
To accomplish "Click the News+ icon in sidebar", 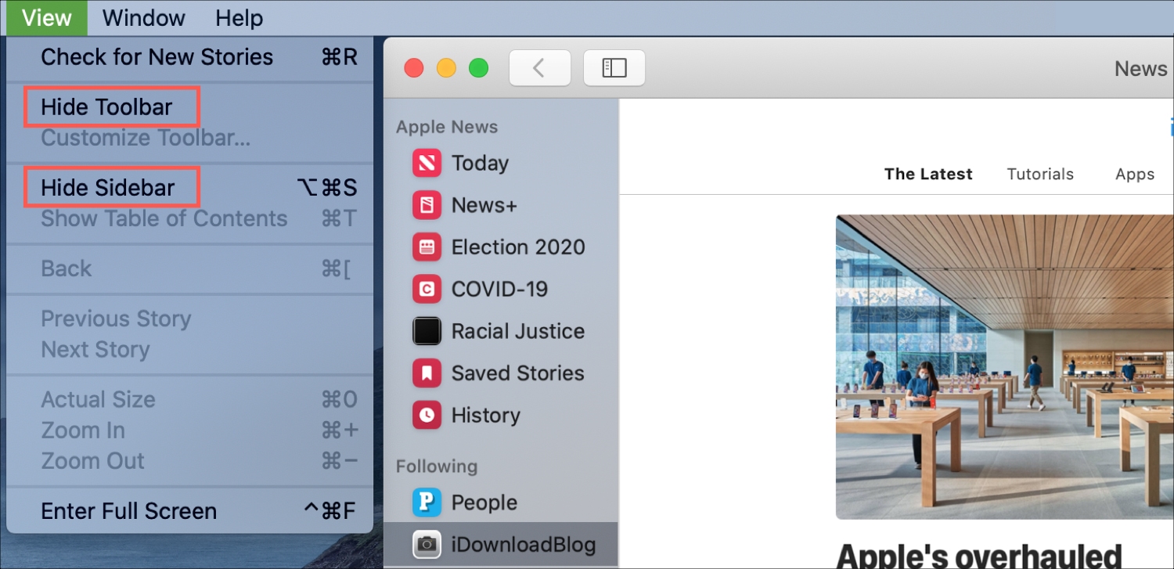I will pyautogui.click(x=427, y=206).
